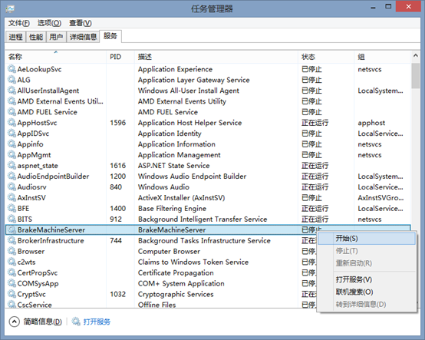
Task: Click the gear icon beside AMD FUEL Service name
Action: 12,112
